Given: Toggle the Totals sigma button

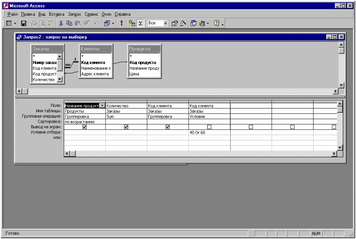Looking at the screenshot, I should (141, 24).
